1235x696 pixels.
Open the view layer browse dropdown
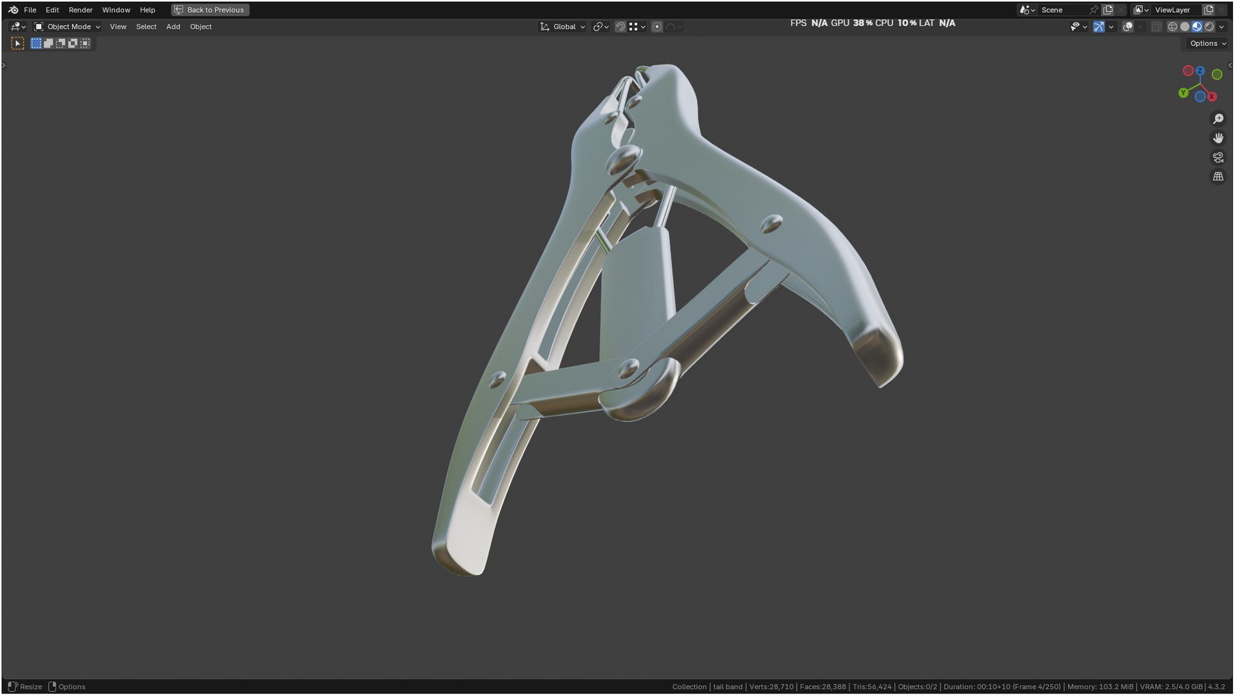(x=1141, y=10)
